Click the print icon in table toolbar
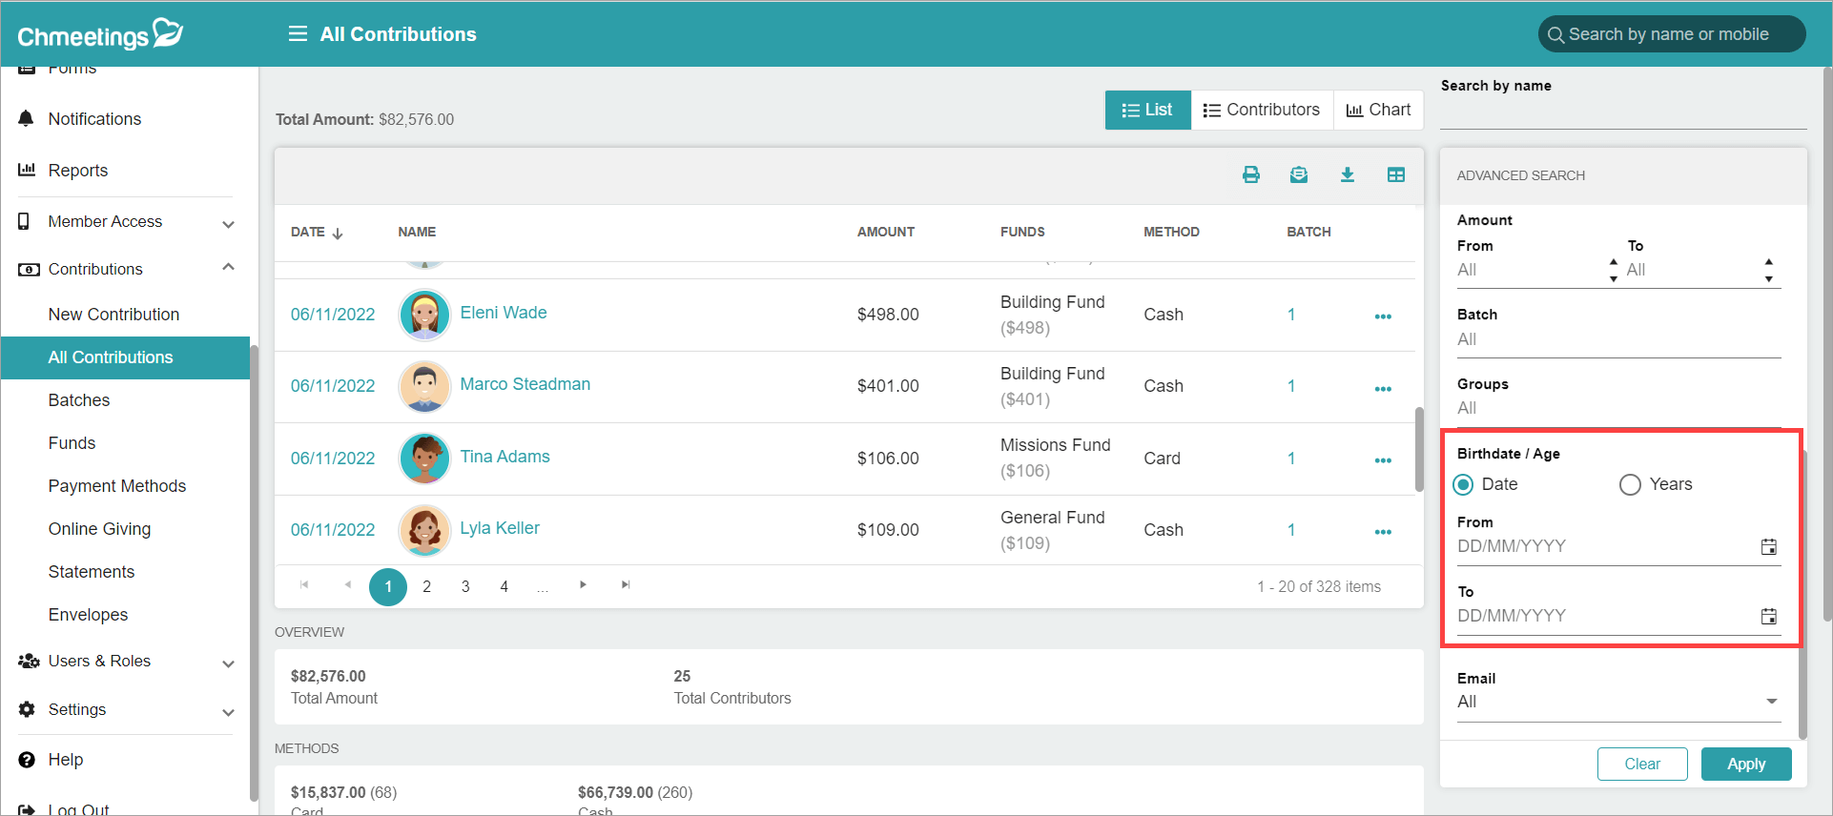 click(x=1251, y=174)
